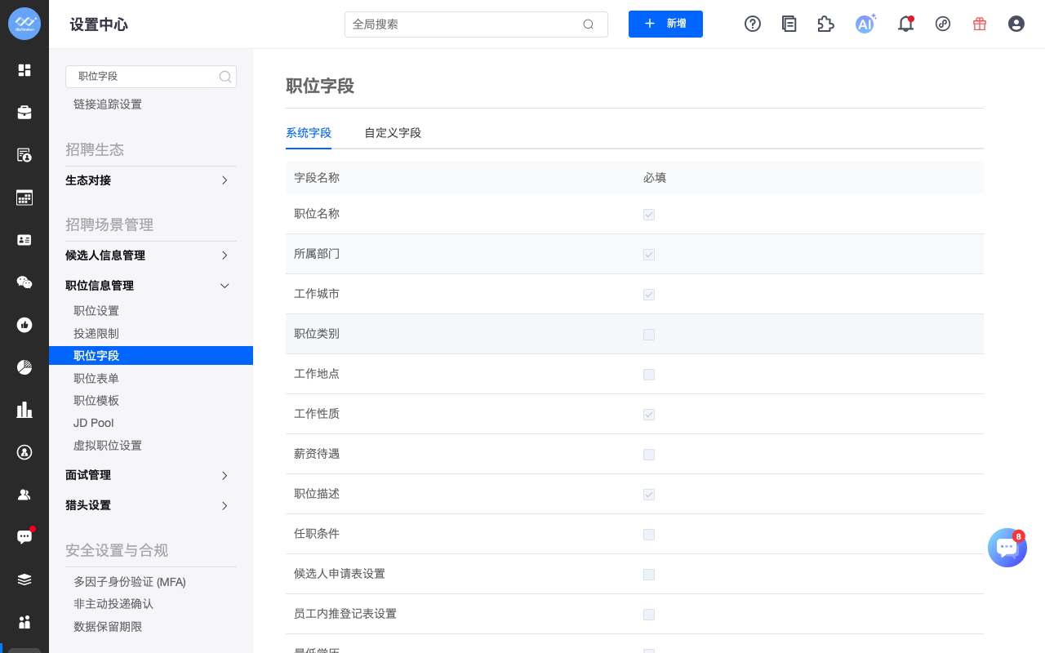The height and width of the screenshot is (653, 1045).
Task: Open the two-people contacts icon in the left rail
Action: 24,495
